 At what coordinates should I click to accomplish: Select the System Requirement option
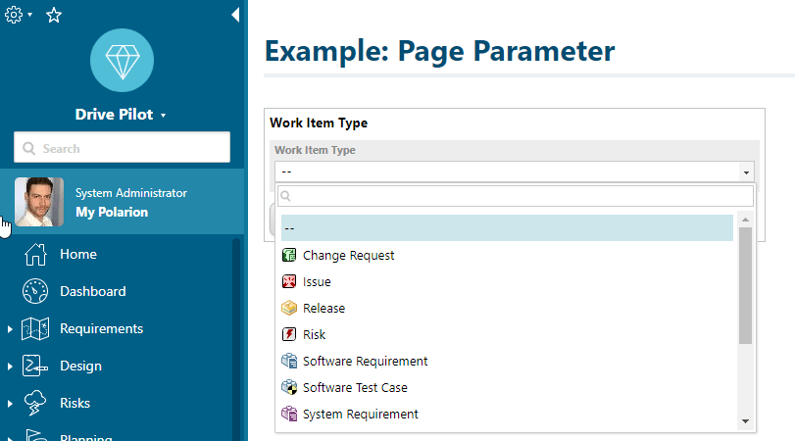(x=360, y=415)
